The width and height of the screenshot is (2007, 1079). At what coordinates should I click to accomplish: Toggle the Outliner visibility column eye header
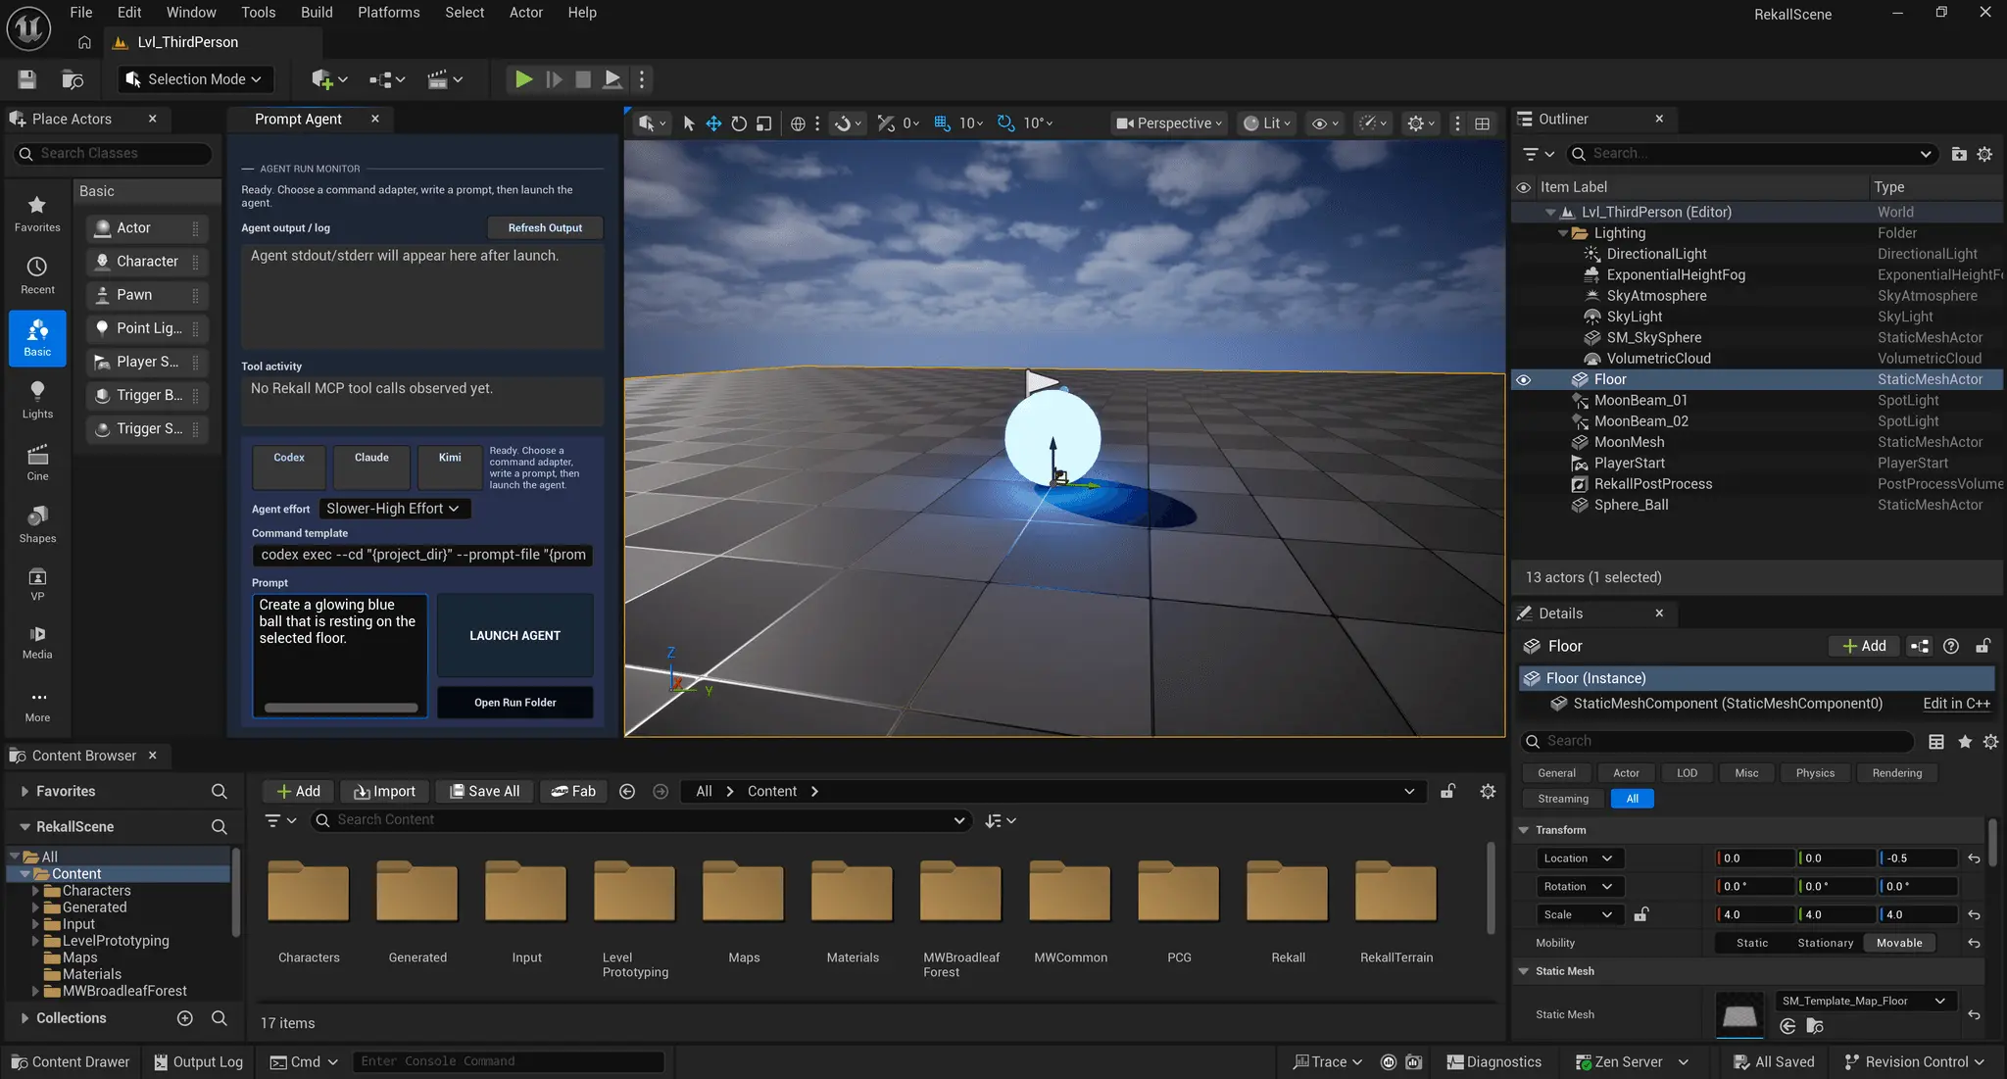(1523, 187)
